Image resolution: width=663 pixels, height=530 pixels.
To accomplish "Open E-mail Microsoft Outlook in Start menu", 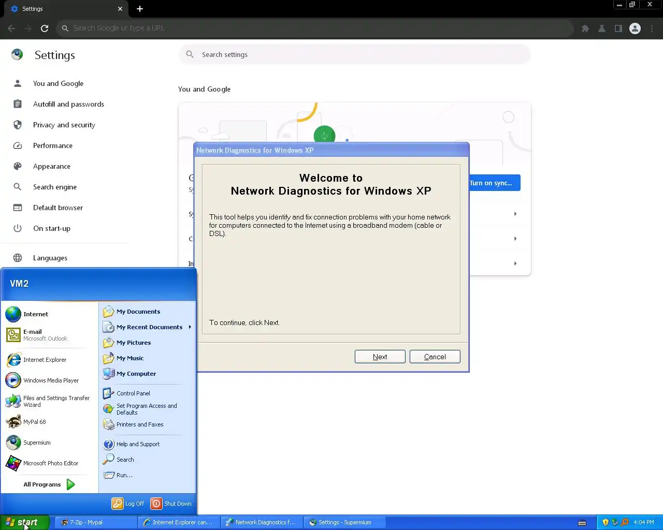I will coord(50,335).
